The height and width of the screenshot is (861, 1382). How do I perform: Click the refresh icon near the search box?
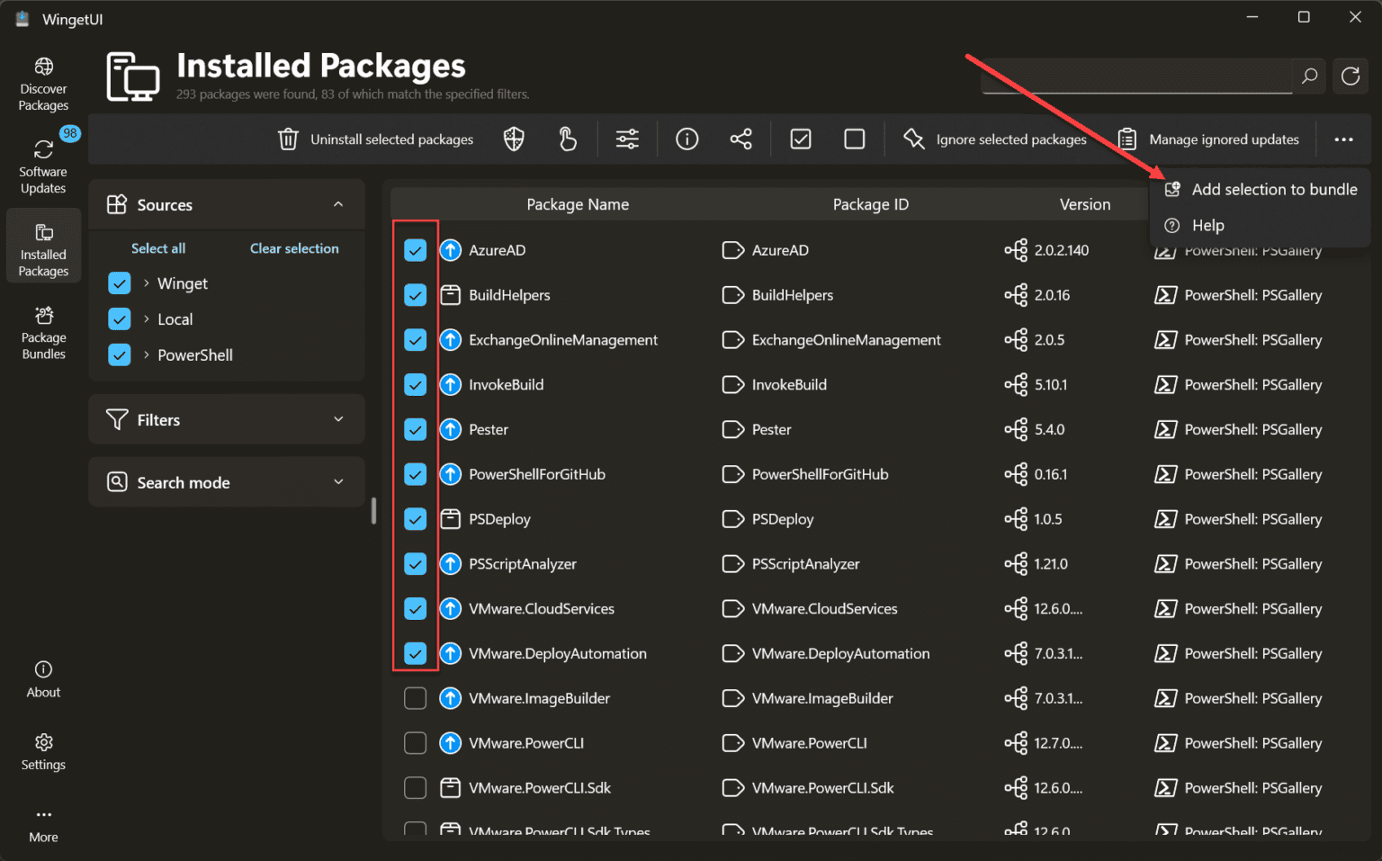1350,76
